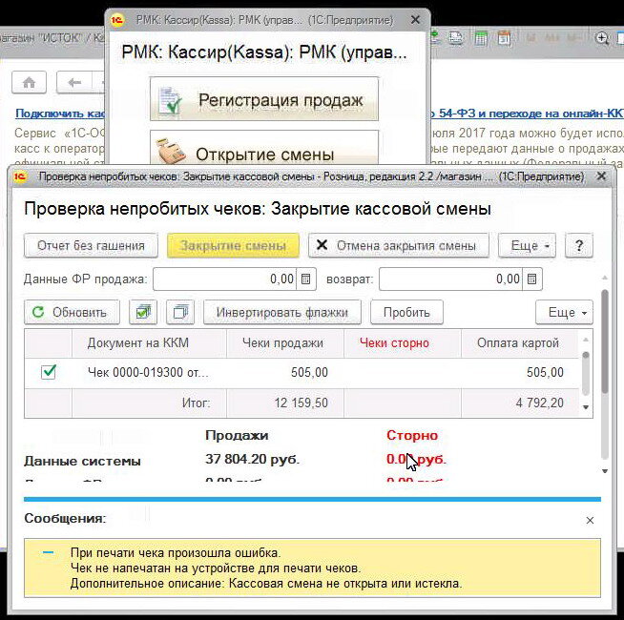Viewport: 624px width, 620px height.
Task: Select the Чек 0000-019300 document cell
Action: coord(149,373)
